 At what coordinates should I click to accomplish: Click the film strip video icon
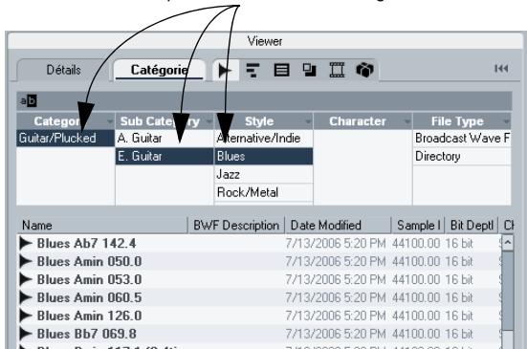(x=337, y=70)
